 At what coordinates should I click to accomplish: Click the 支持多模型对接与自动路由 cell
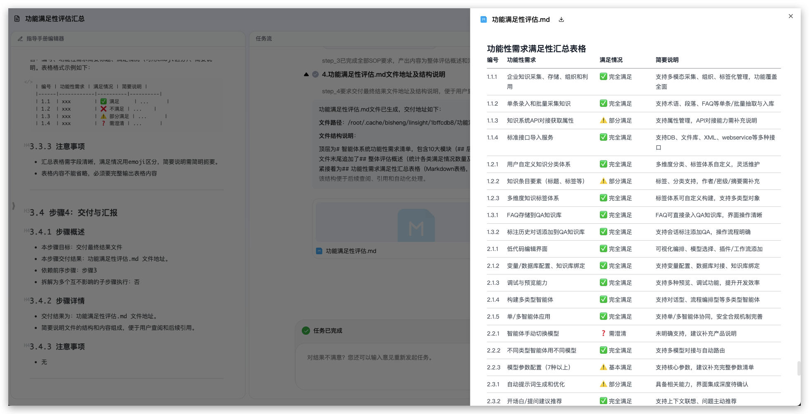(x=690, y=350)
